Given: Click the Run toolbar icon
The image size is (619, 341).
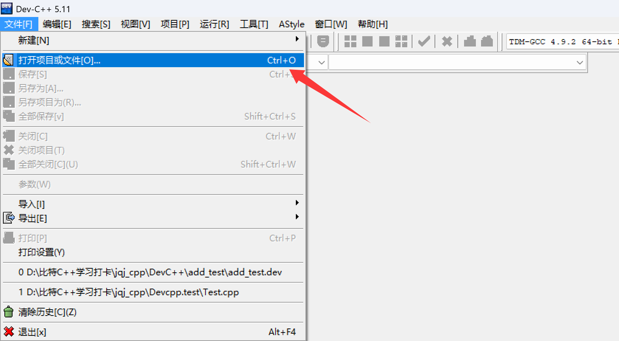Looking at the screenshot, I should (x=367, y=41).
